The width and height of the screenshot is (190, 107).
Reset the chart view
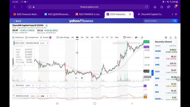click(x=175, y=38)
